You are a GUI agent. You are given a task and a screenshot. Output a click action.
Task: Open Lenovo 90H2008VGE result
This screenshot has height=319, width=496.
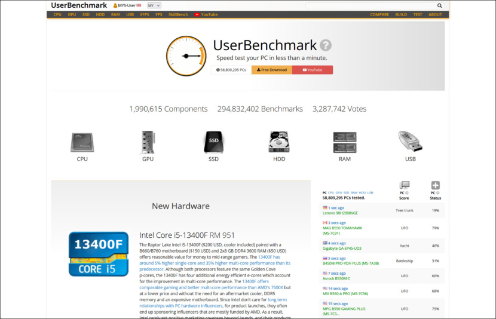click(x=340, y=213)
